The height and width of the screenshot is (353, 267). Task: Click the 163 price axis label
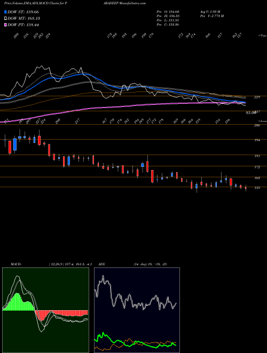tap(257, 178)
